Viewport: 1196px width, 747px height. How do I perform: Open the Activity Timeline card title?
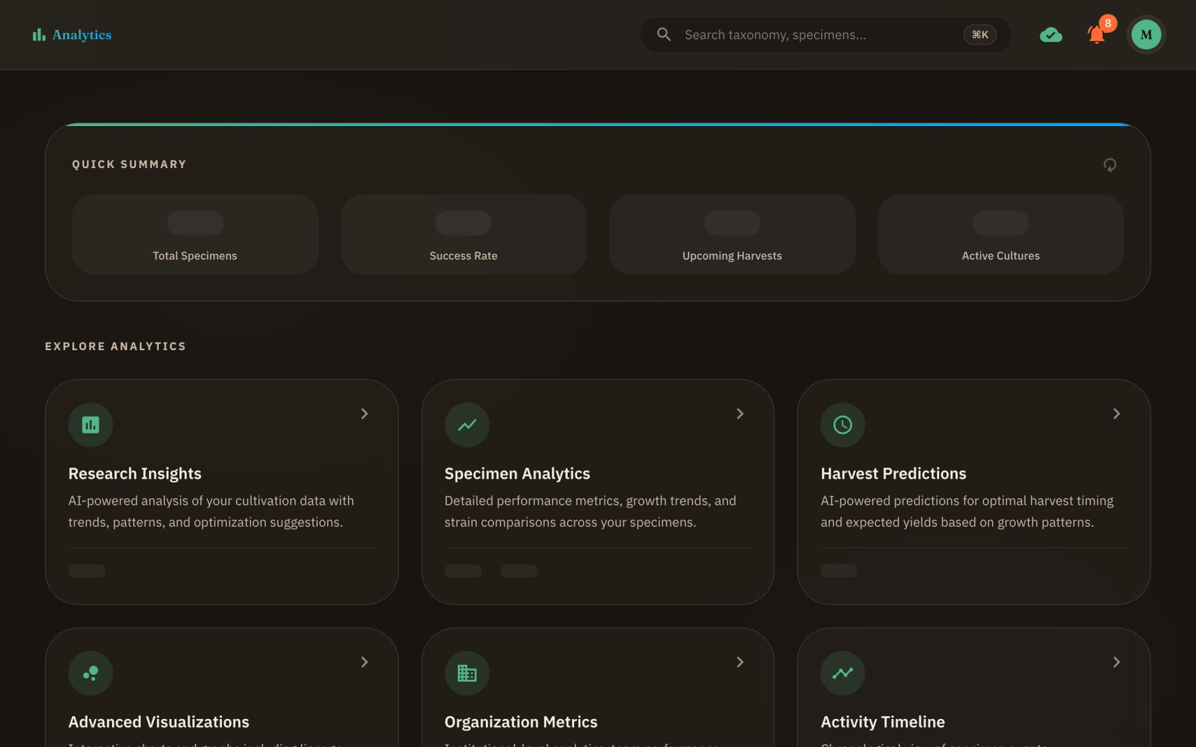point(883,722)
